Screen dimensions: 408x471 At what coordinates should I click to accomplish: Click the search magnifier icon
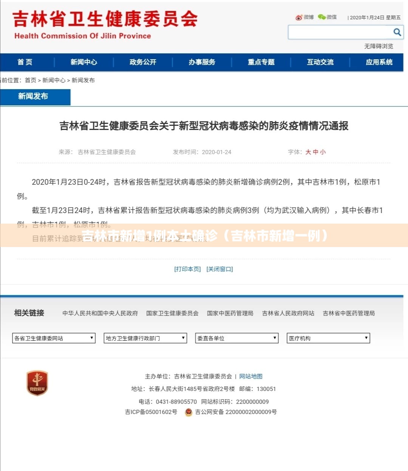pos(397,32)
